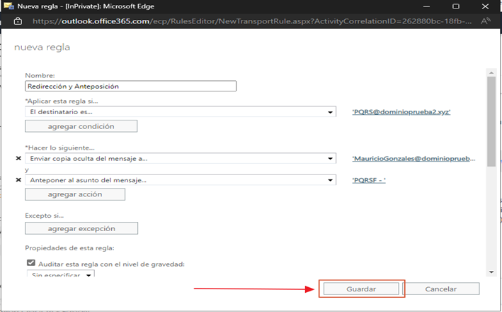Click the scrollbar up arrow
Screen dimensions: 502x312
click(491, 72)
